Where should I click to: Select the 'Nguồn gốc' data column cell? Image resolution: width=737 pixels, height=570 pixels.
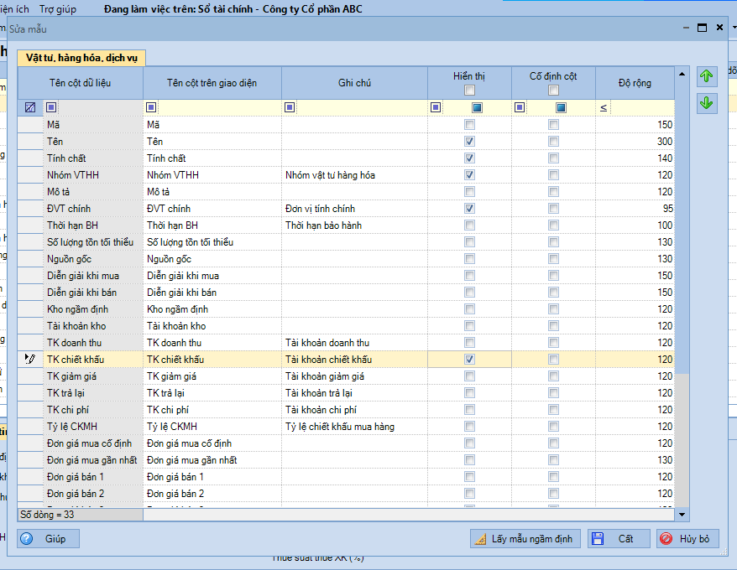click(93, 259)
